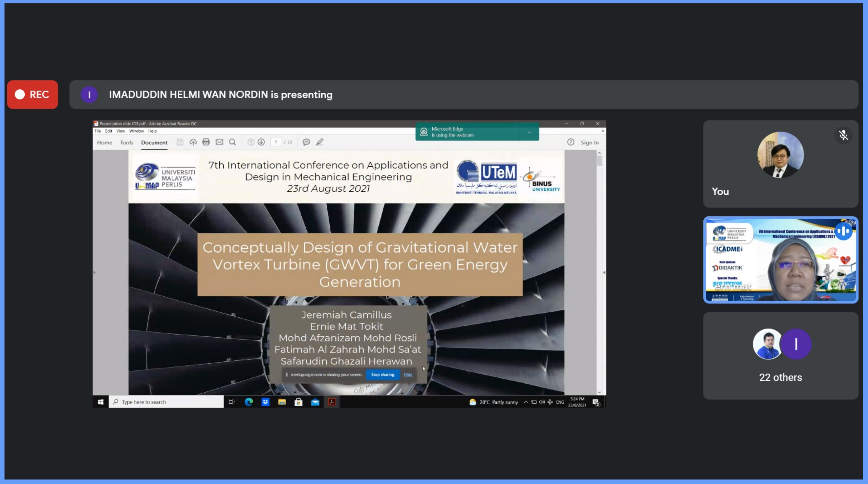This screenshot has height=484, width=868.
Task: Switch to the Tools tab
Action: 126,142
